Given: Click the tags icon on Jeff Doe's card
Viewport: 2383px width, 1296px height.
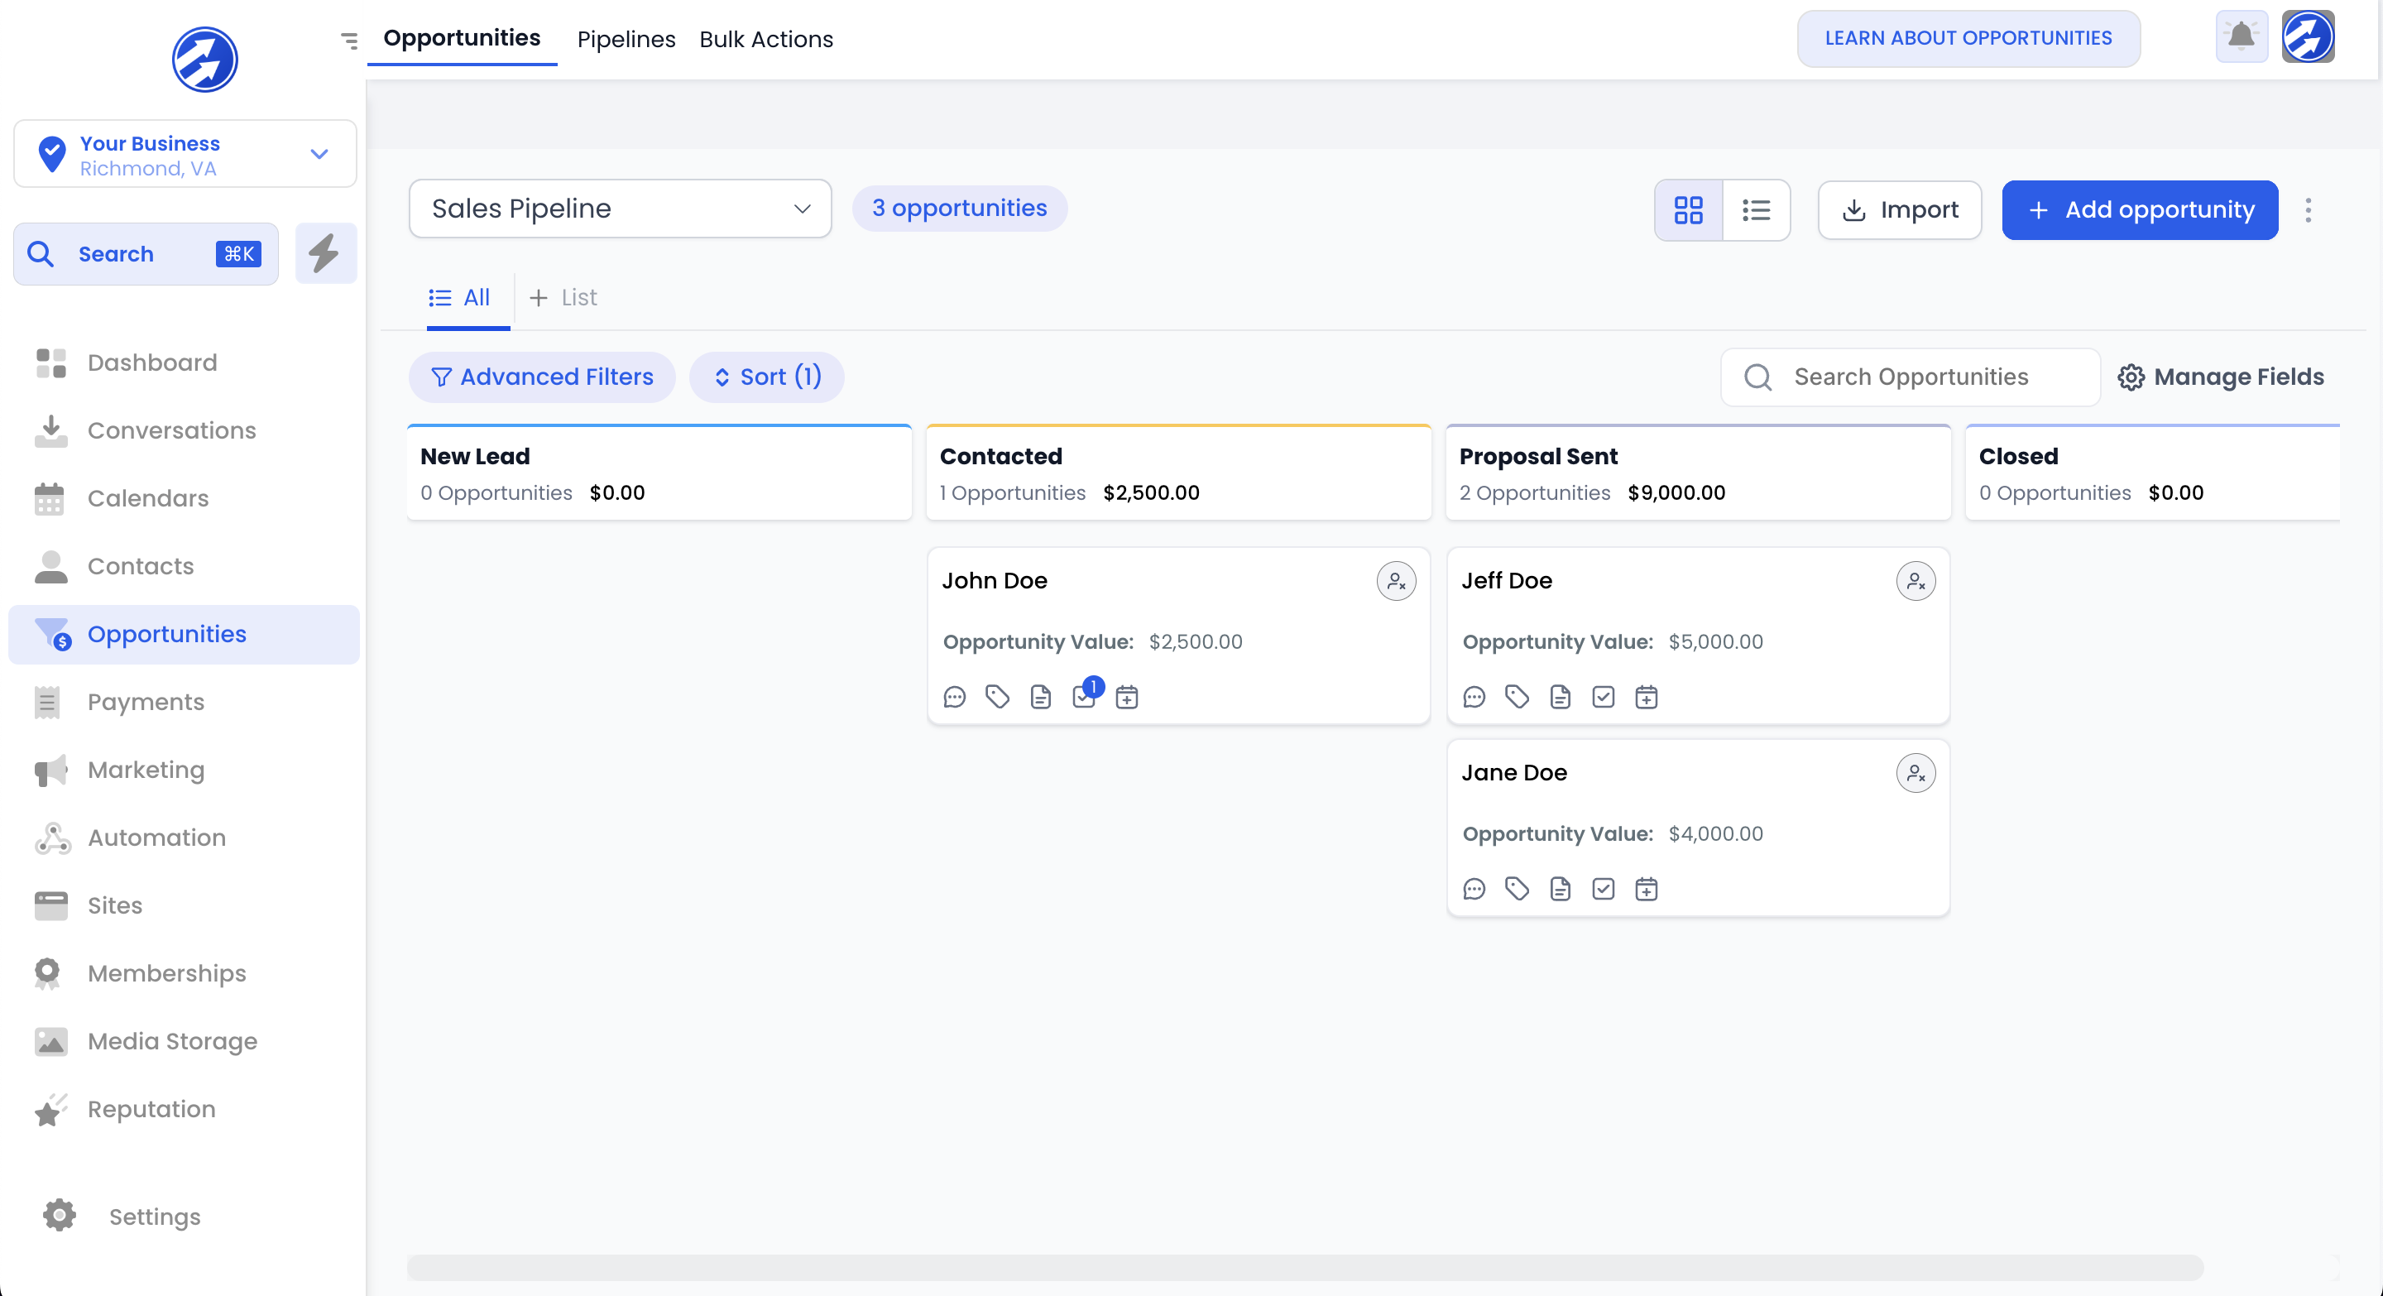Looking at the screenshot, I should point(1518,697).
